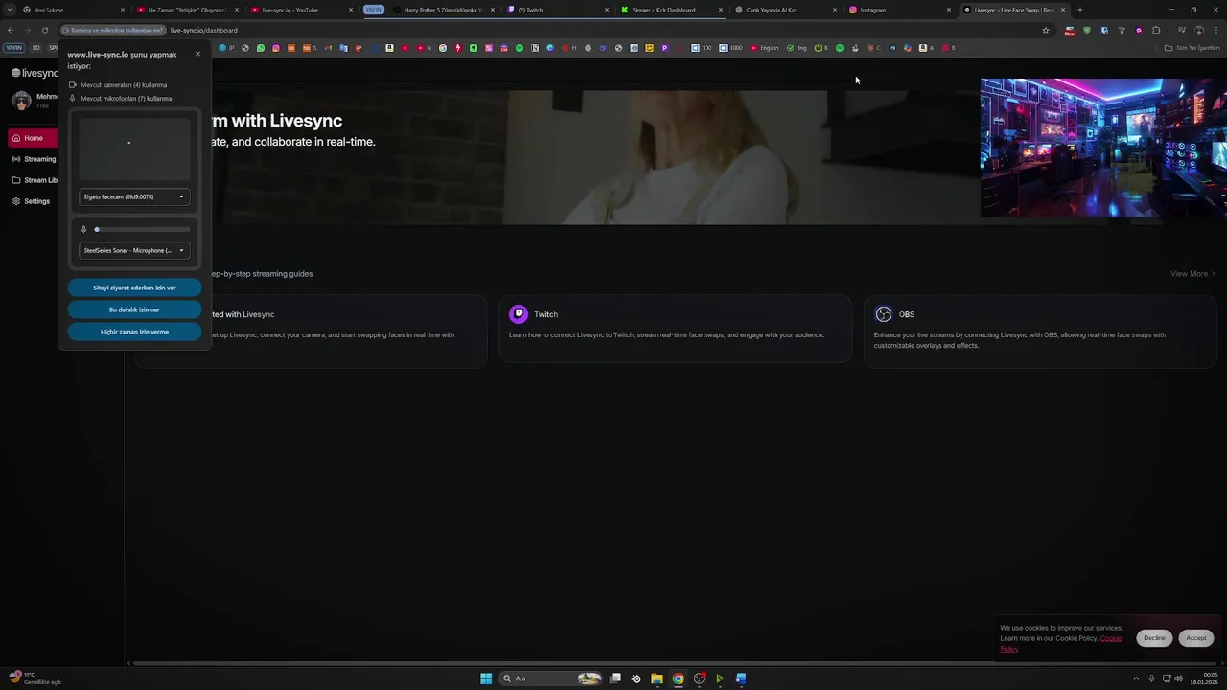Accept cookies
The height and width of the screenshot is (690, 1227).
click(x=1195, y=638)
